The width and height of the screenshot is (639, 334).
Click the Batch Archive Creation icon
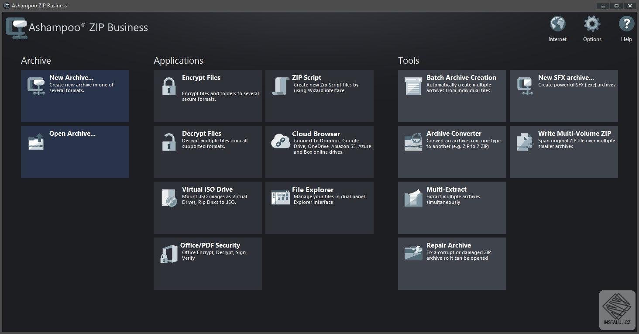tap(413, 86)
